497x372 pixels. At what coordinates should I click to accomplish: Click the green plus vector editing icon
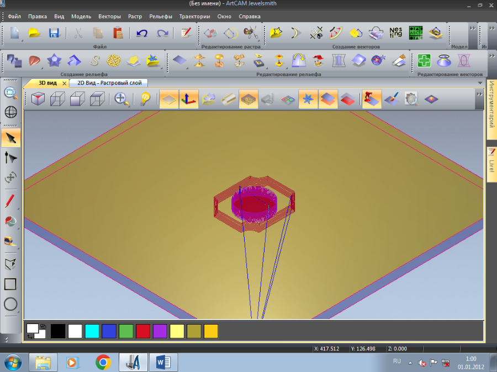[x=424, y=60]
